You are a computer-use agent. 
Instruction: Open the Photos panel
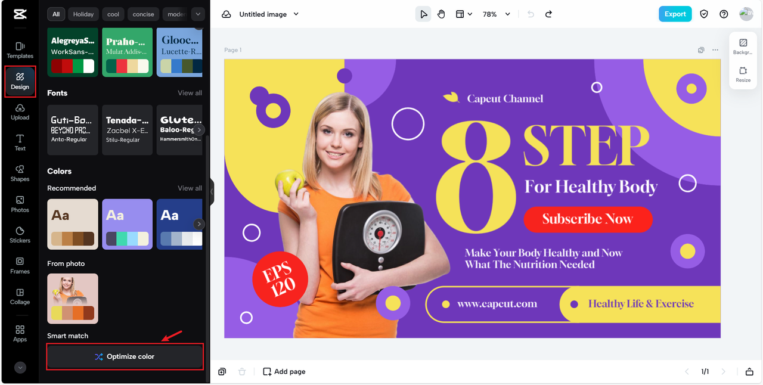[20, 204]
